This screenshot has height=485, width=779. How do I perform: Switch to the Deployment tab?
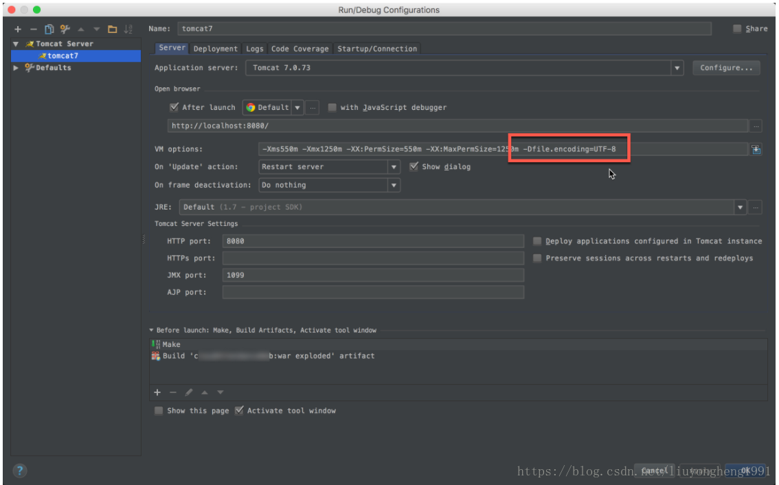(x=215, y=49)
